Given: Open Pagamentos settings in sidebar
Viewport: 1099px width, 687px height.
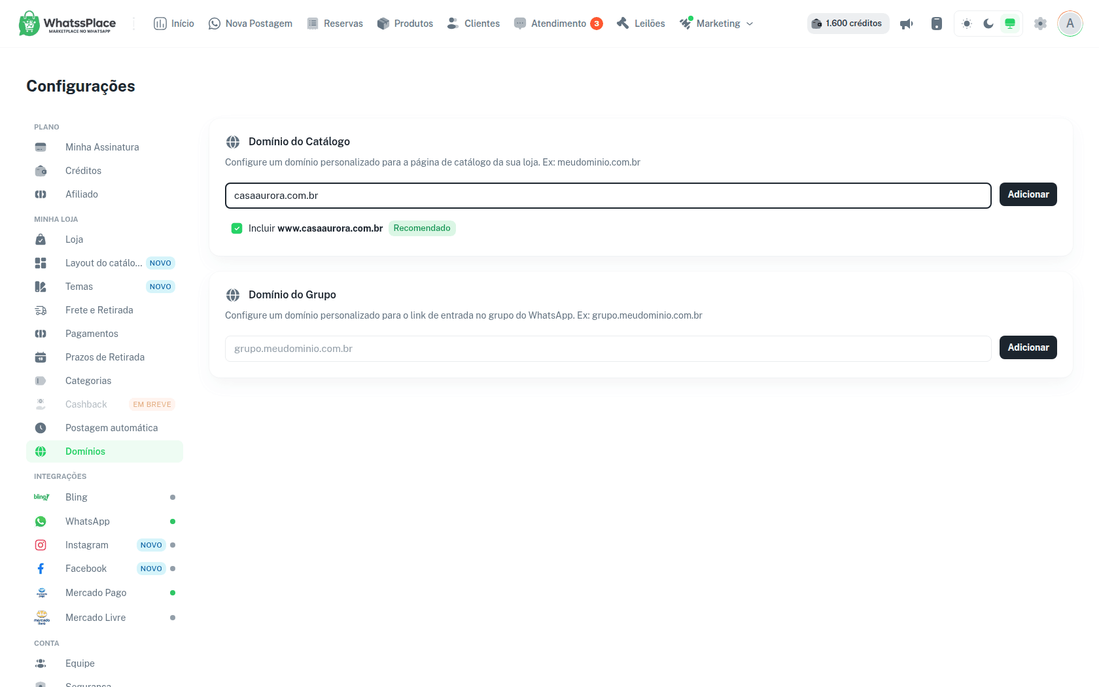Looking at the screenshot, I should (105, 334).
